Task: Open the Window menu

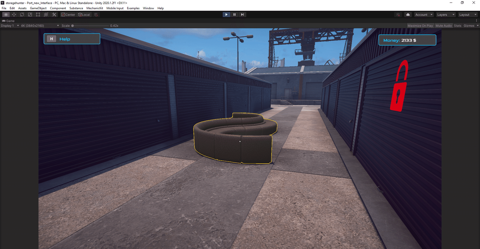Action: (148, 8)
